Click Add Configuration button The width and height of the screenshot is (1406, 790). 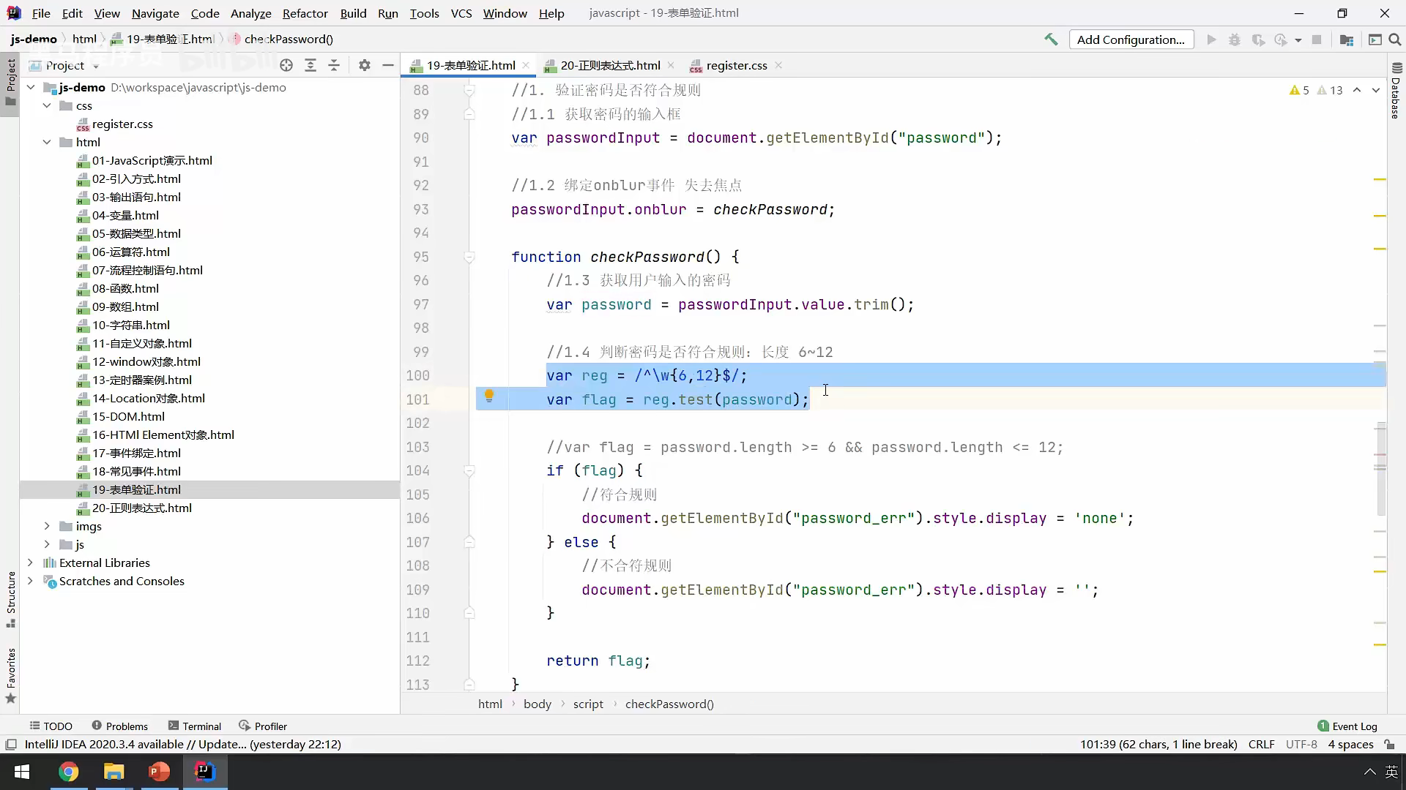(x=1131, y=39)
